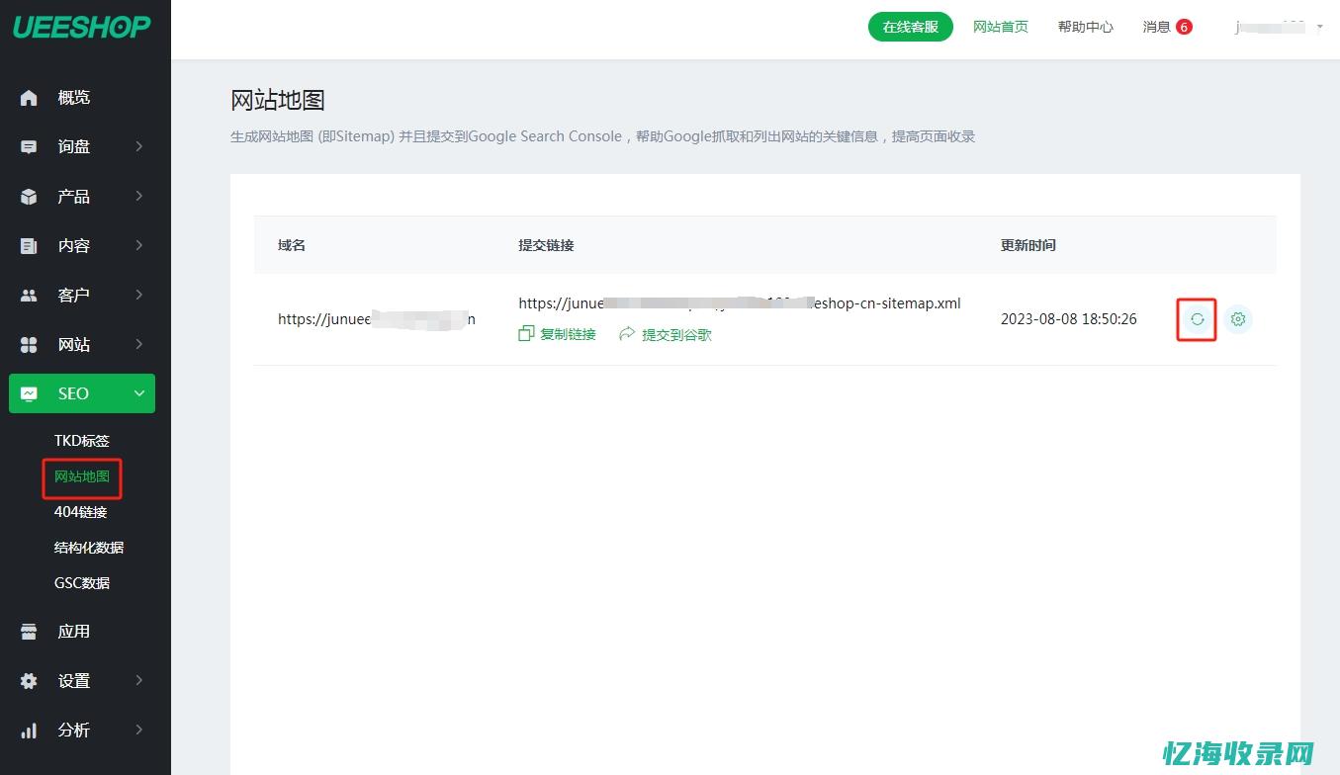
Task: Open the 404链接 submenu item
Action: point(80,512)
